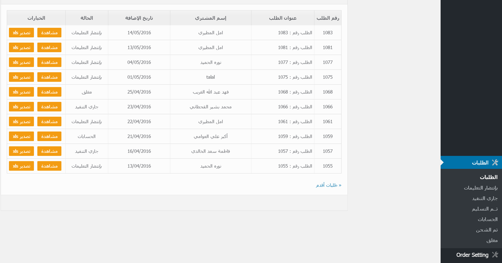Screen dimensions: 502x263
Task: Open بإنتضار التعليمات submenu item
Action: 480,188
